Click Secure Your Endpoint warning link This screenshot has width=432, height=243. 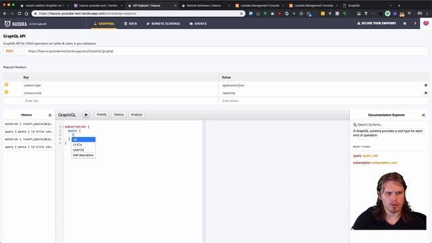click(377, 24)
